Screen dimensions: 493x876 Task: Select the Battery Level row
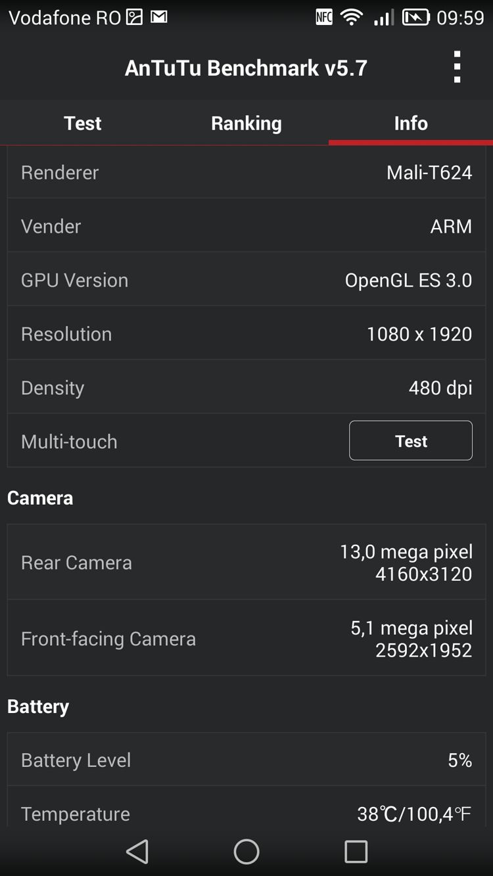click(246, 760)
